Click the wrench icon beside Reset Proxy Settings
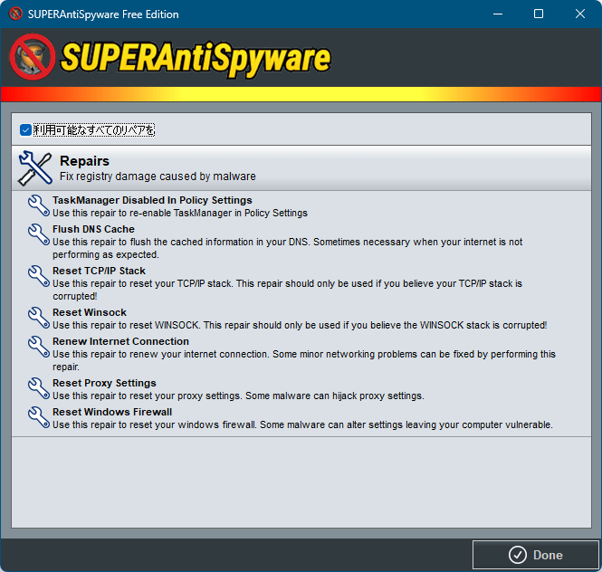The image size is (602, 572). coord(39,388)
